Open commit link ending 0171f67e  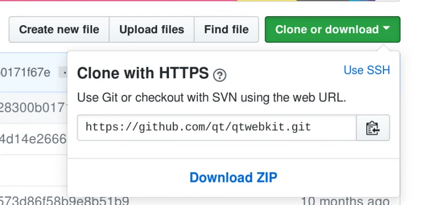point(25,72)
